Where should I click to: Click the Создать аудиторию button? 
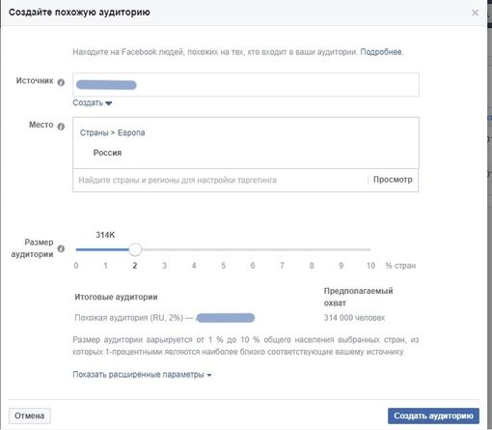pos(433,416)
